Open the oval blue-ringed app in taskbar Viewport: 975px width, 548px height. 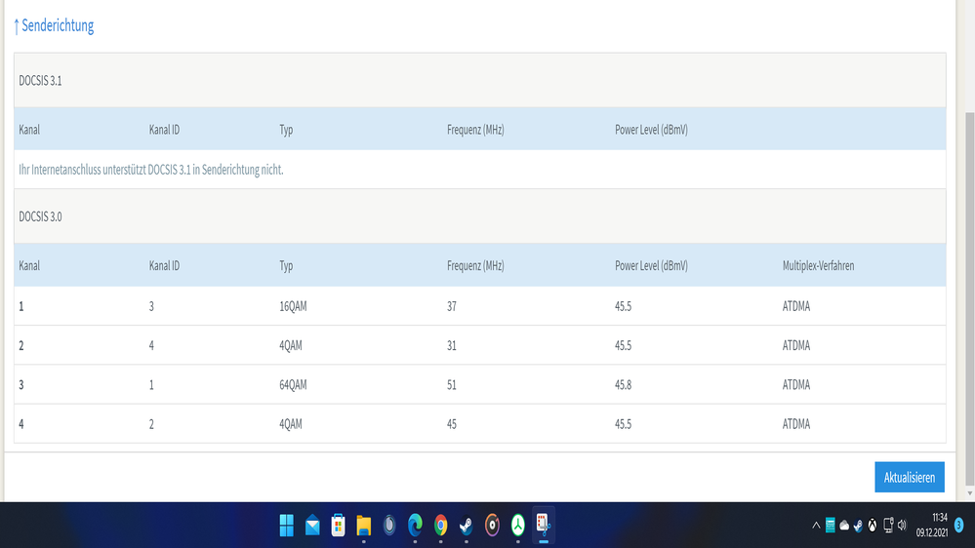pos(389,526)
